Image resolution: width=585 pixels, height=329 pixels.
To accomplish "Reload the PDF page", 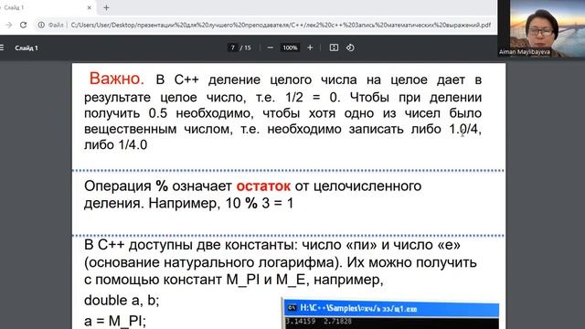I will coord(23,25).
